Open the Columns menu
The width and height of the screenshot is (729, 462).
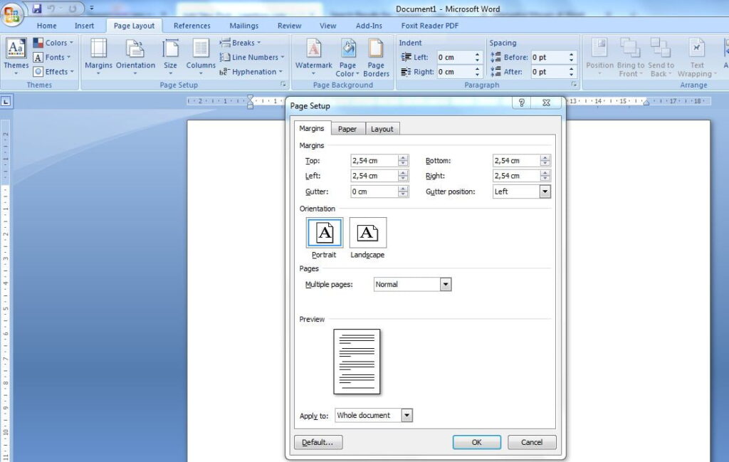click(201, 56)
